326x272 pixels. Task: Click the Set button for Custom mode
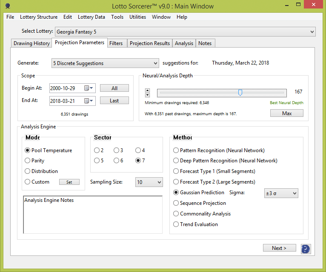point(69,182)
